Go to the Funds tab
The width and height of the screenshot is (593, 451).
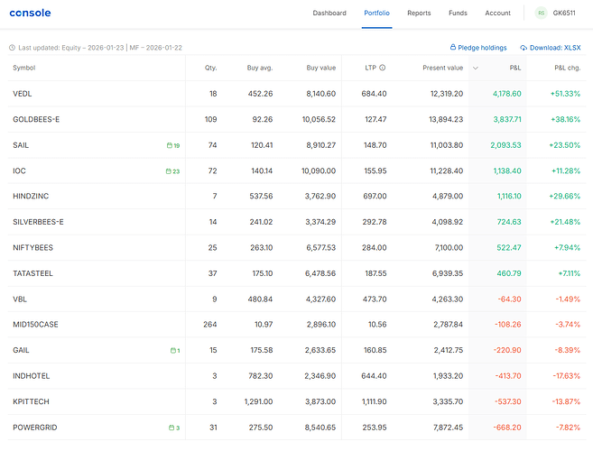pyautogui.click(x=458, y=14)
